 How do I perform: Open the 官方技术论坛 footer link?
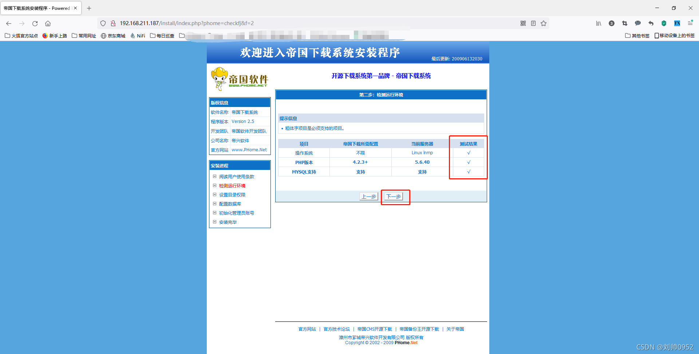[x=337, y=329]
